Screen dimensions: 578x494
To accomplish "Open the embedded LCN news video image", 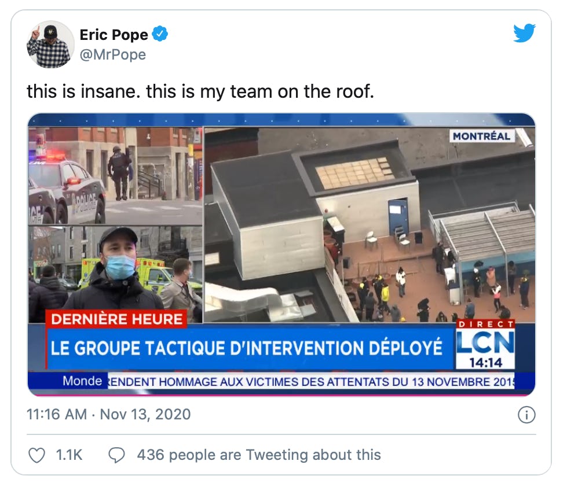I will 281,255.
